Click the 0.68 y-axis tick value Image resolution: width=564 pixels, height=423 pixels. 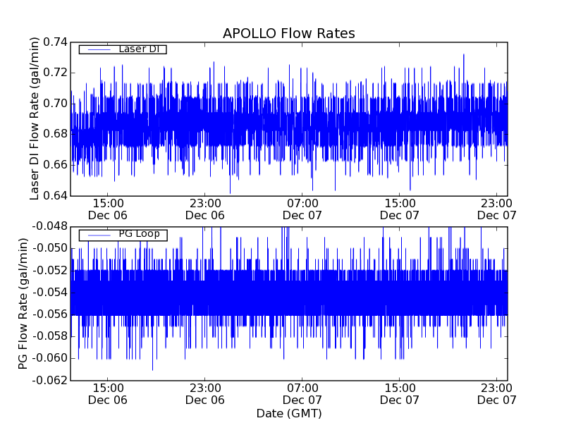(x=56, y=134)
